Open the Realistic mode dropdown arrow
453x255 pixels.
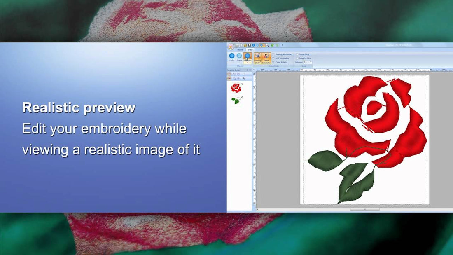coord(247,62)
